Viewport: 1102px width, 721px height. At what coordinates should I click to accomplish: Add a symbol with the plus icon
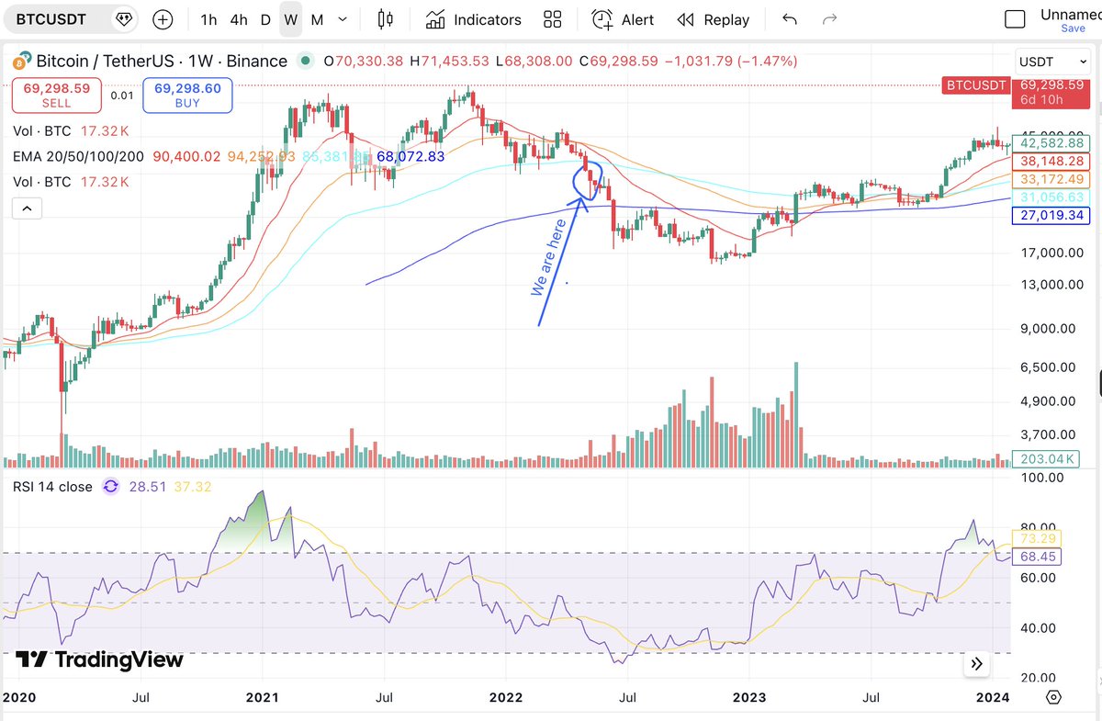[163, 19]
